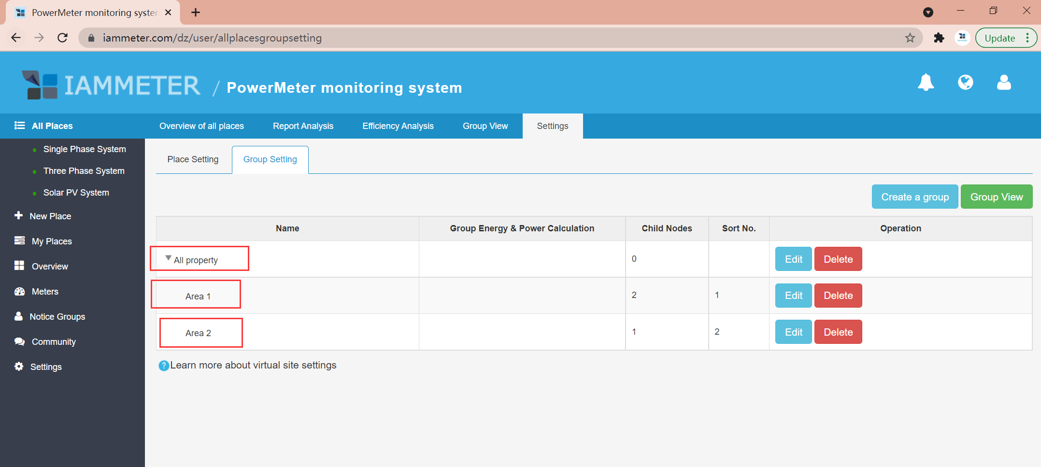
Task: Click the blue help question mark icon
Action: [164, 366]
